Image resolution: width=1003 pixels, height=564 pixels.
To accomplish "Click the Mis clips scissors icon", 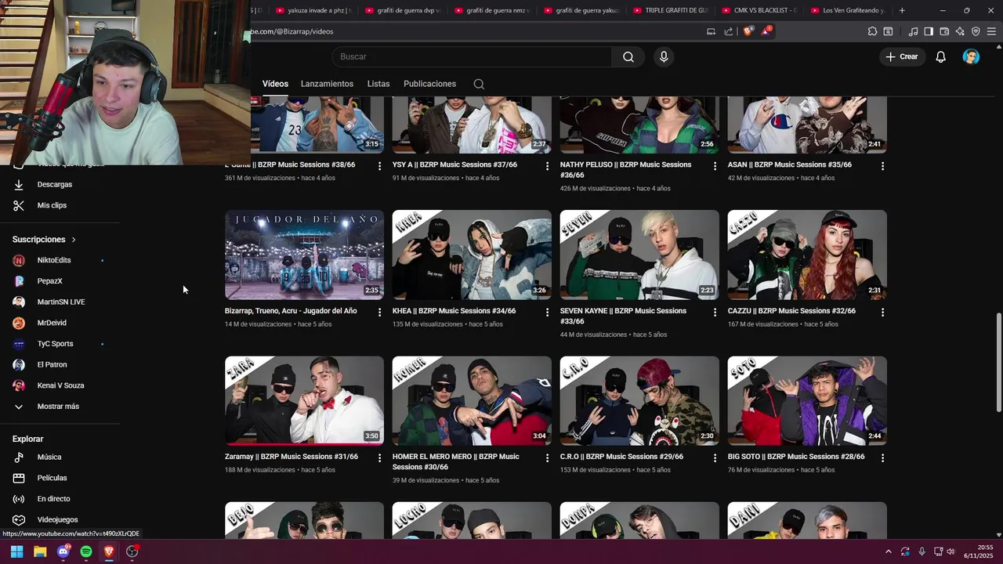I will (19, 205).
